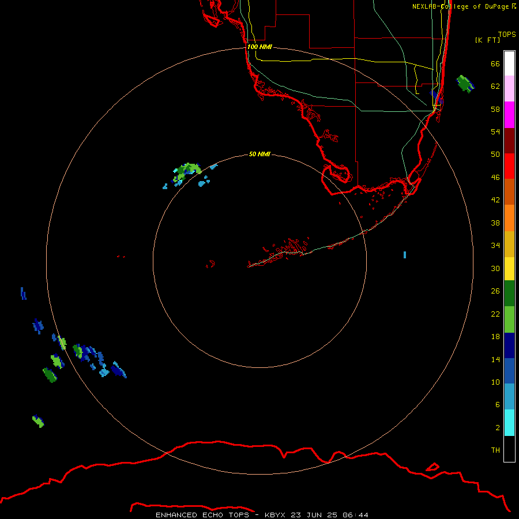Screen dimensions: 519x519
Task: Click the '66' legend value
Action: 495,63
